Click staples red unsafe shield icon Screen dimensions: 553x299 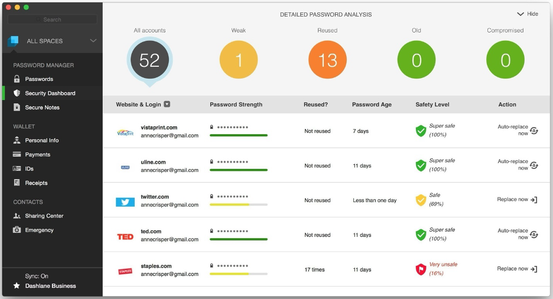click(x=421, y=269)
